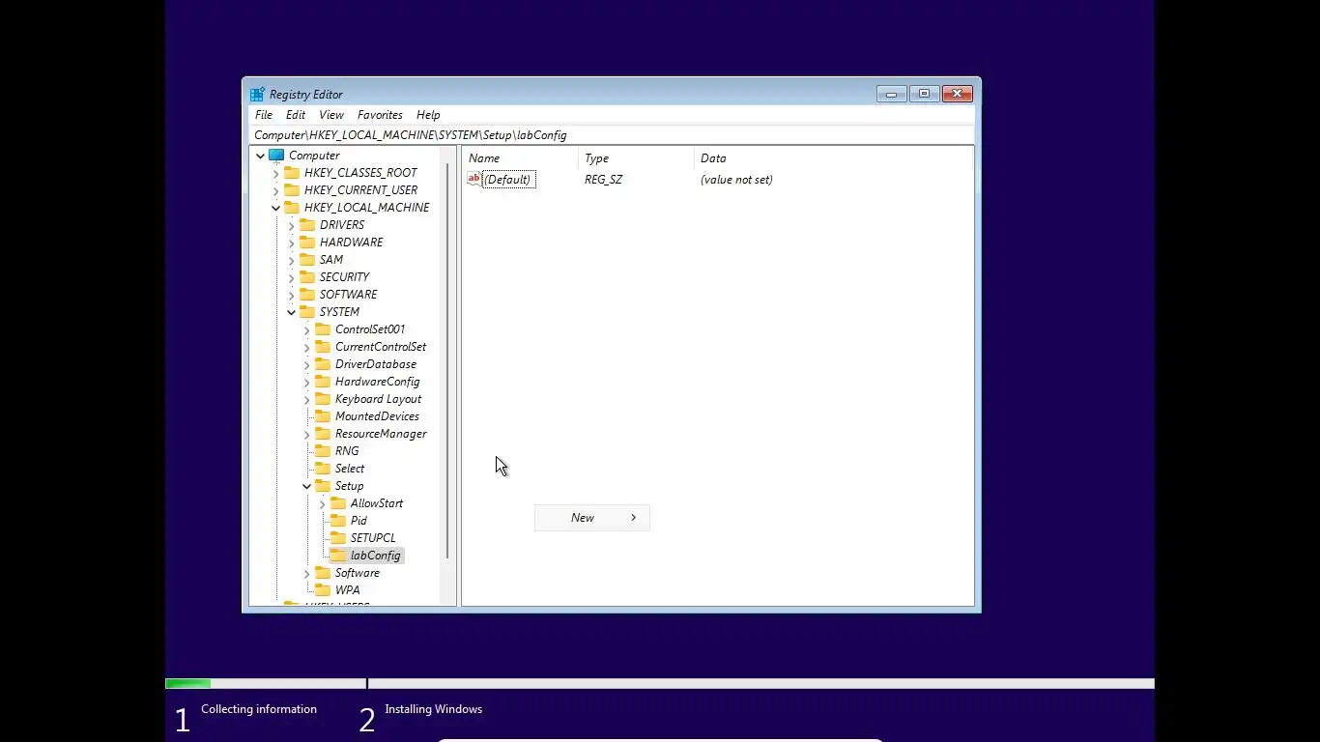The image size is (1320, 742).
Task: Collapse the SYSTEM key arrow
Action: click(291, 312)
